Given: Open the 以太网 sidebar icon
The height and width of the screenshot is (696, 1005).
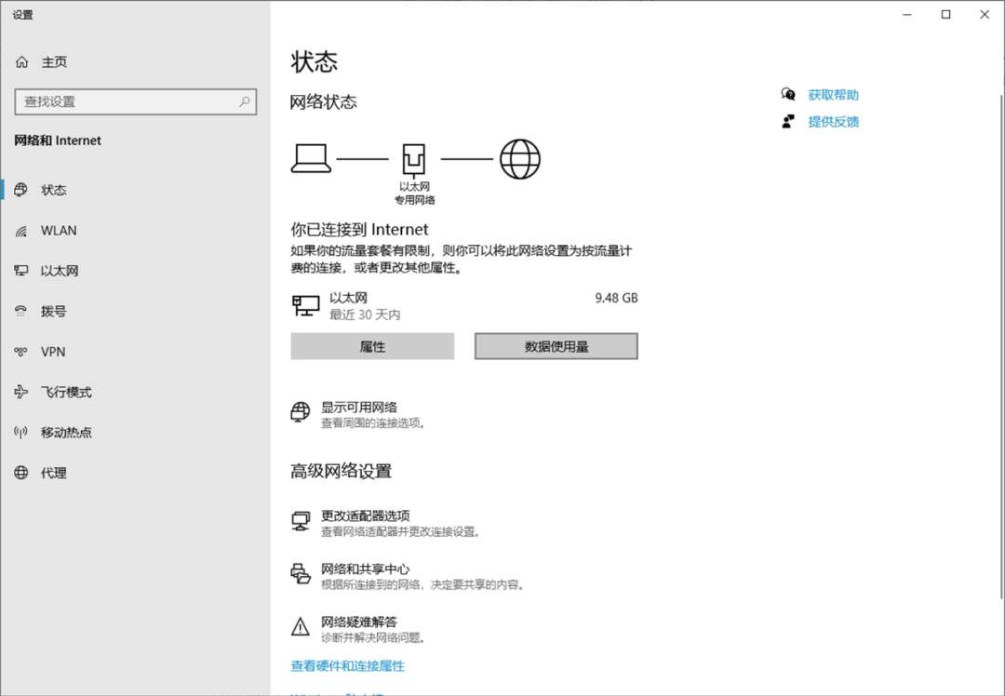Looking at the screenshot, I should coord(21,271).
